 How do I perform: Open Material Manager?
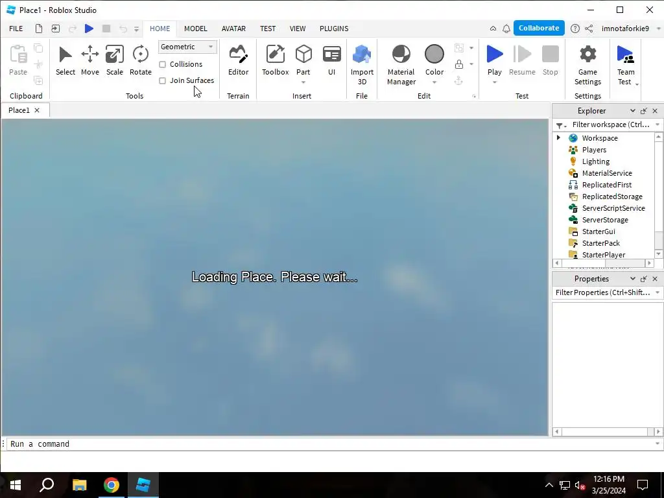point(401,65)
